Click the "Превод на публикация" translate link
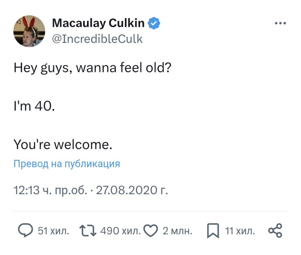This screenshot has height=255, width=301. [x=67, y=164]
